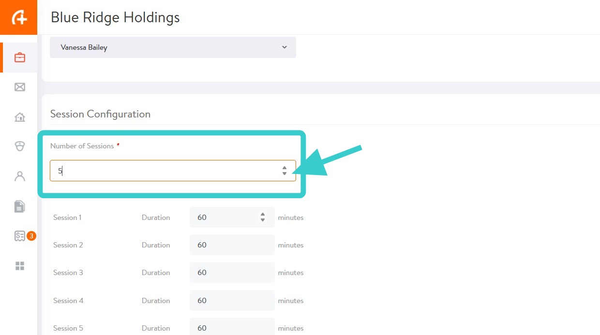Click the Session 3 duration field

coord(232,273)
